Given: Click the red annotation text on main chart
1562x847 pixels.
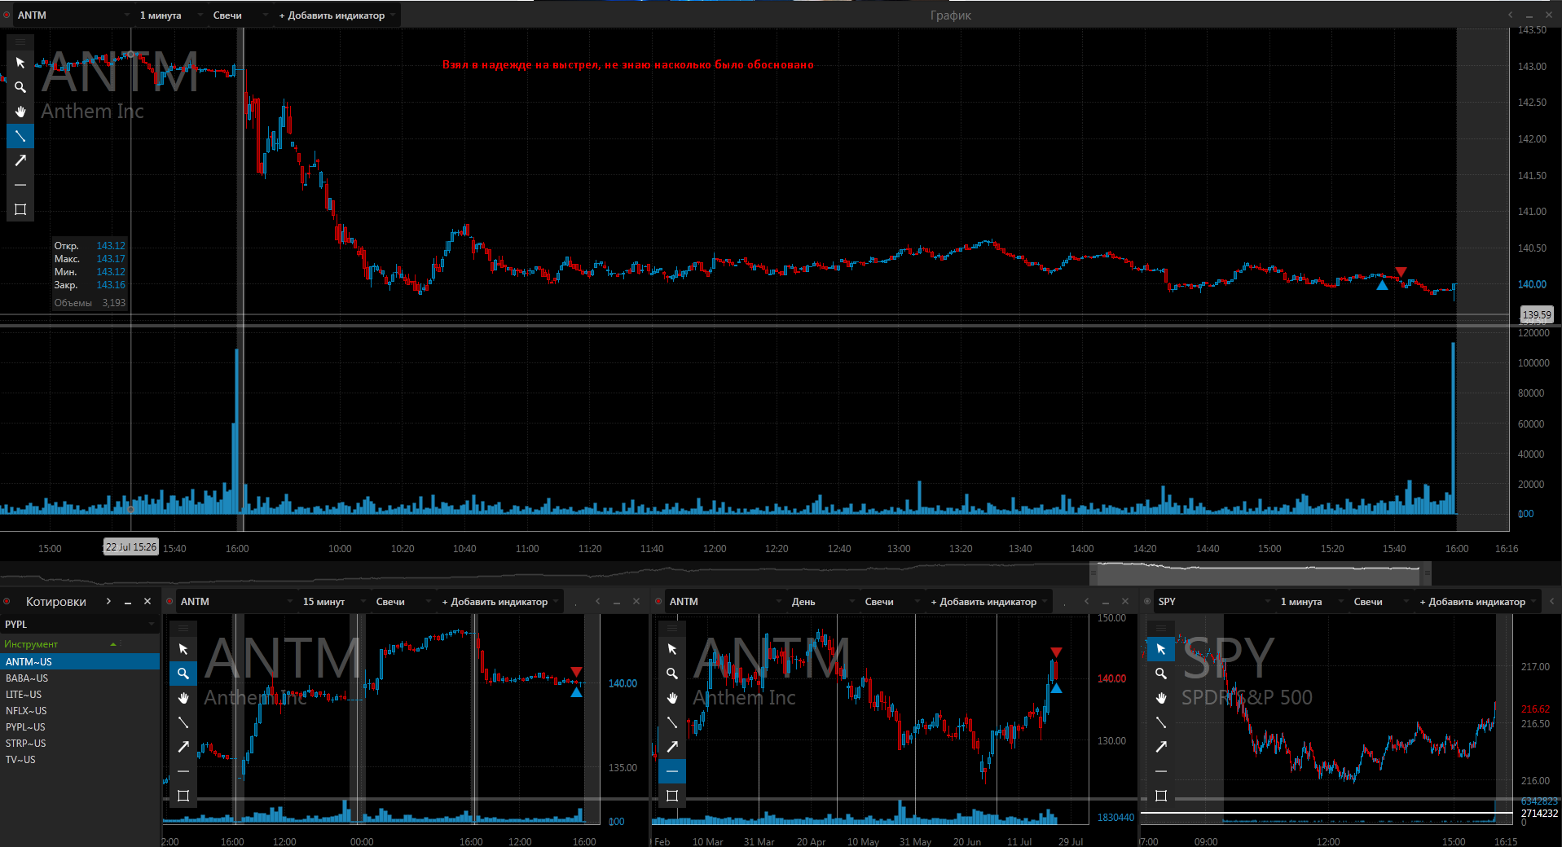Looking at the screenshot, I should click(627, 65).
